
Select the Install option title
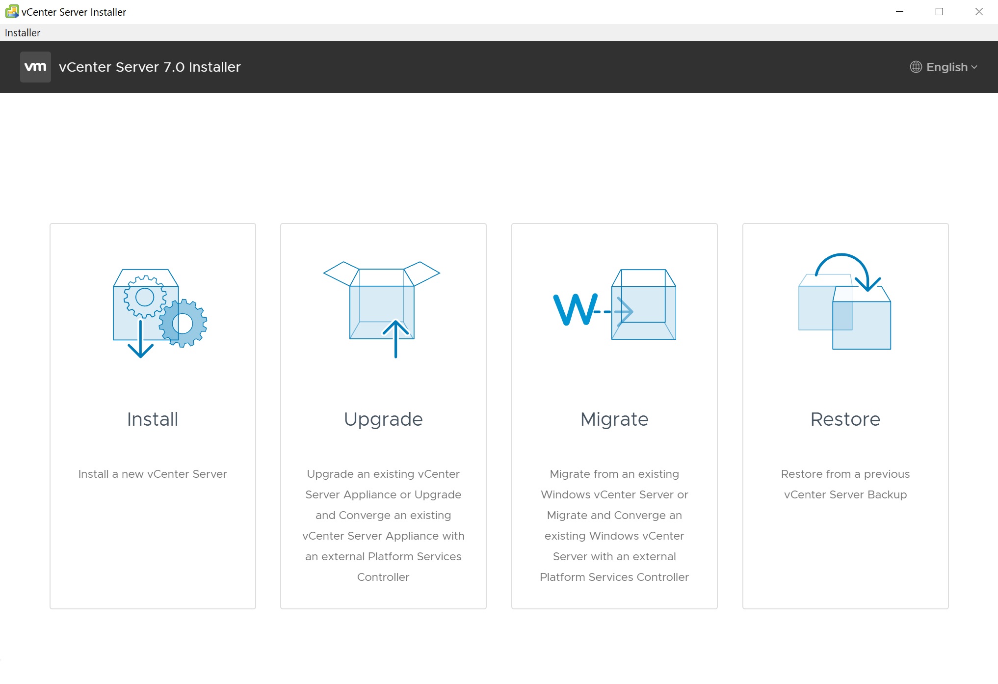click(x=153, y=419)
